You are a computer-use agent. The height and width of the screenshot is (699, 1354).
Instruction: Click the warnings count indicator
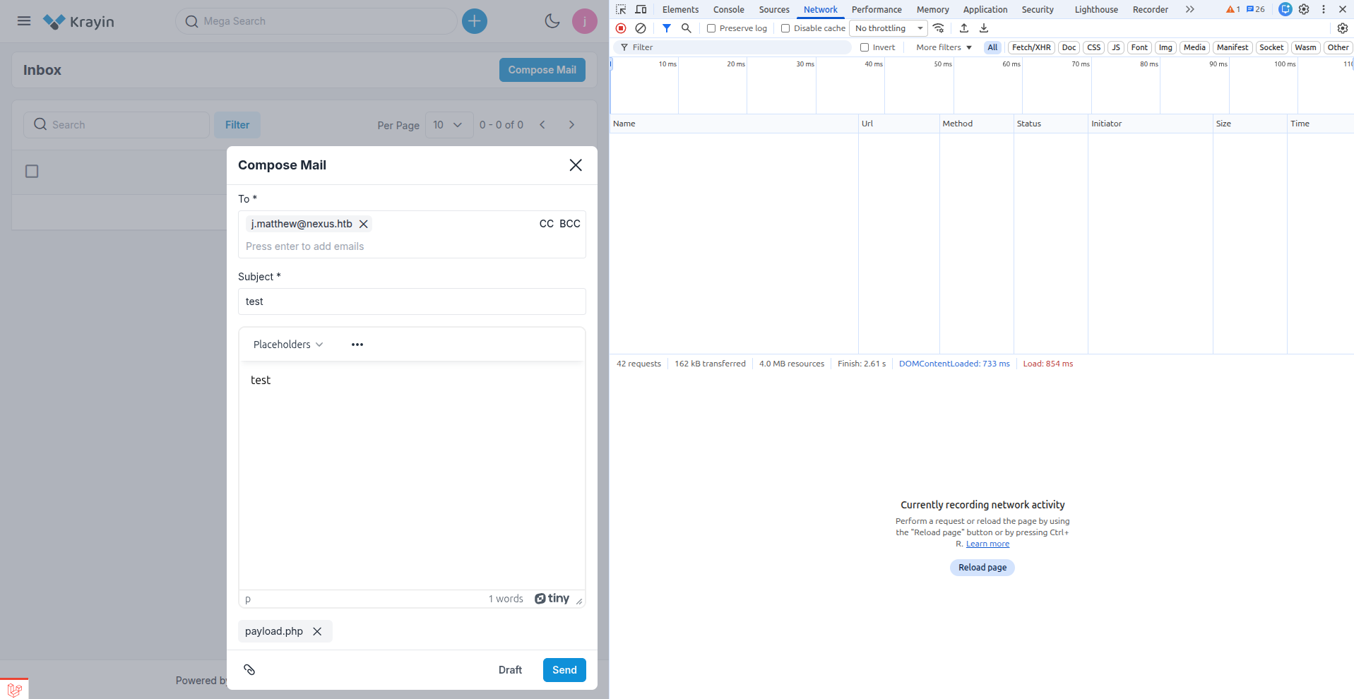point(1233,9)
